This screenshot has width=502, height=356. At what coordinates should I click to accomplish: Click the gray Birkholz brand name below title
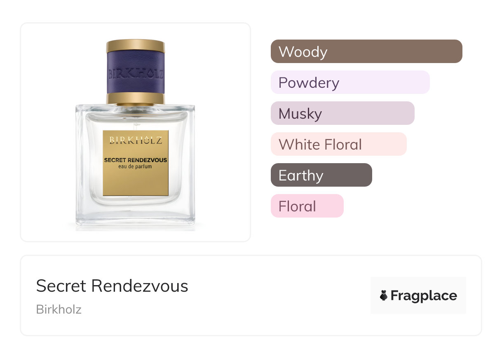(59, 309)
